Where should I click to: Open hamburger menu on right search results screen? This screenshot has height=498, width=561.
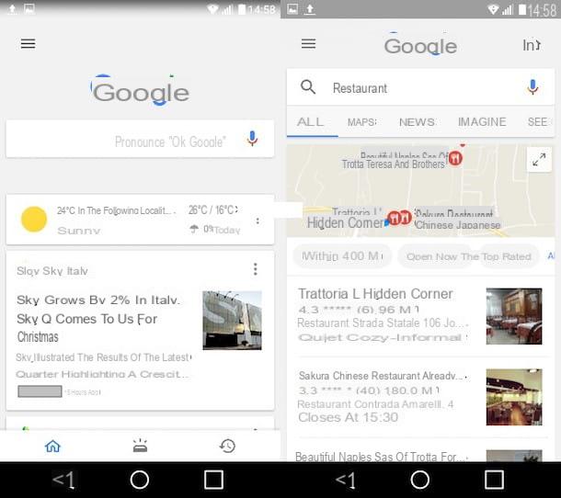pyautogui.click(x=308, y=43)
